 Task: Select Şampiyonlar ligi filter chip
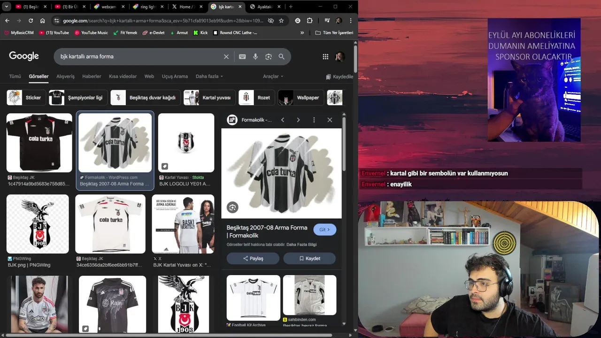pos(78,98)
